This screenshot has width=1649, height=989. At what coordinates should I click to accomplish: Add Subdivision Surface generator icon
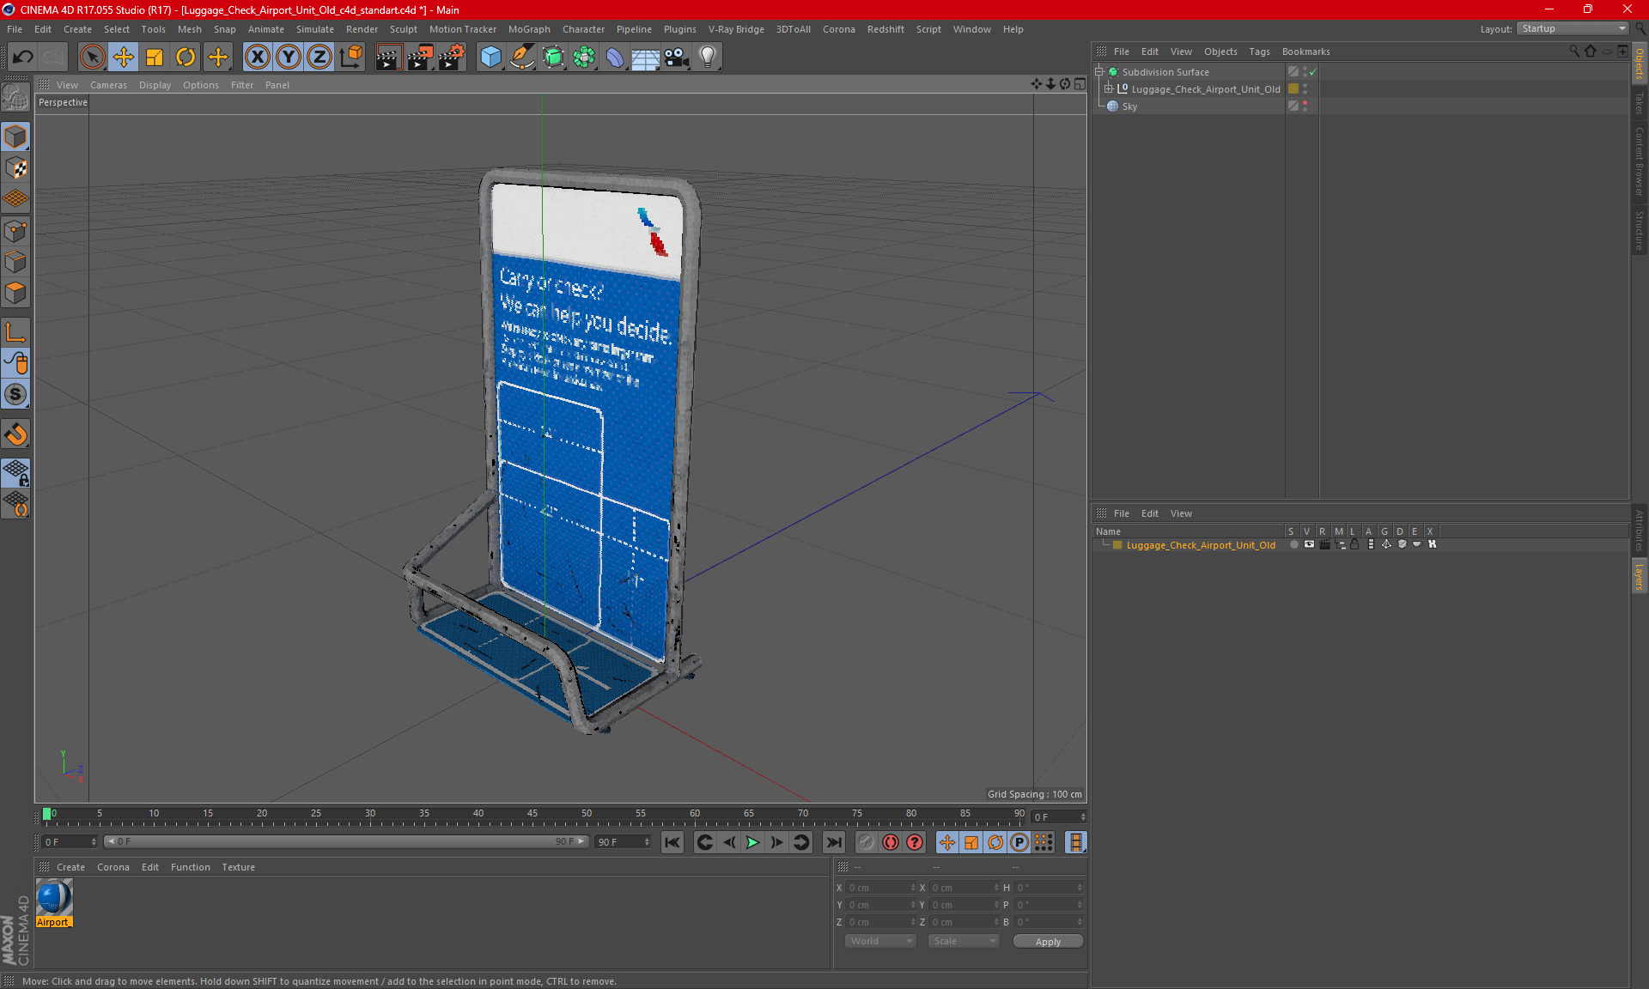(x=553, y=57)
